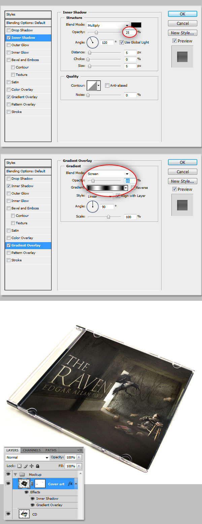Click the Cover art layer mask thumbnail

point(40,484)
